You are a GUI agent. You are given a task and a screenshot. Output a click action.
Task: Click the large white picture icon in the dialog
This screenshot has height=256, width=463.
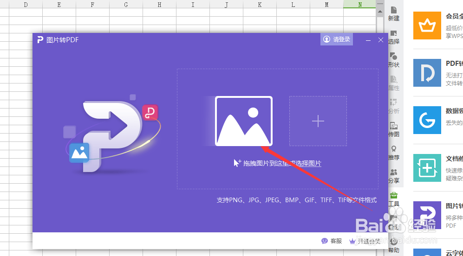tap(244, 121)
